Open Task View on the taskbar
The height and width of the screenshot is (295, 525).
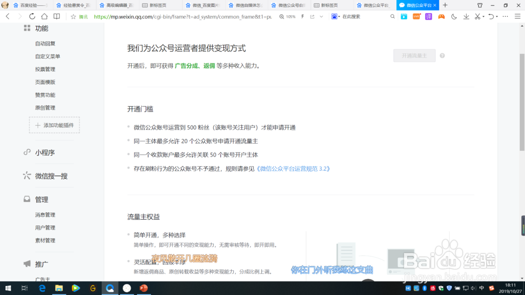pyautogui.click(x=25, y=288)
